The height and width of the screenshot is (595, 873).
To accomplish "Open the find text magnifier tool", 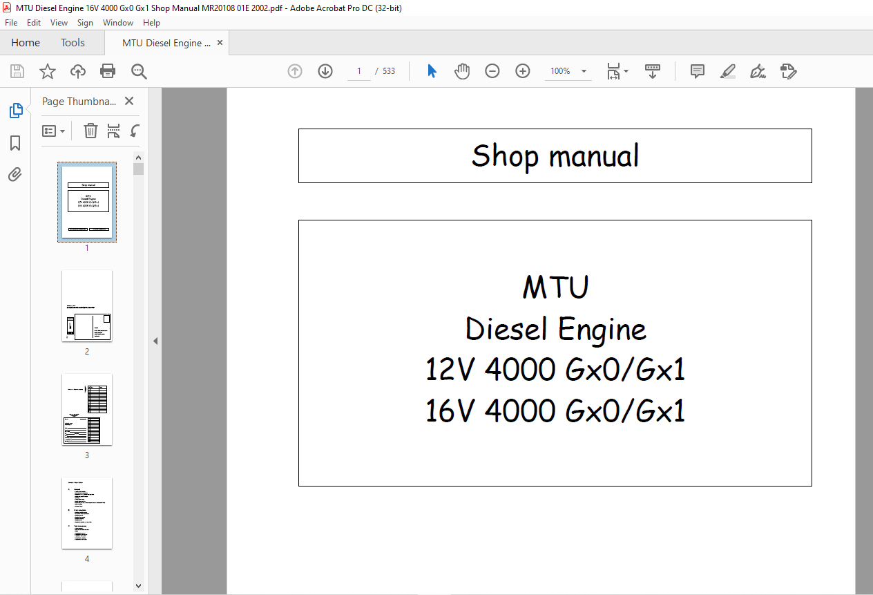I will click(139, 71).
